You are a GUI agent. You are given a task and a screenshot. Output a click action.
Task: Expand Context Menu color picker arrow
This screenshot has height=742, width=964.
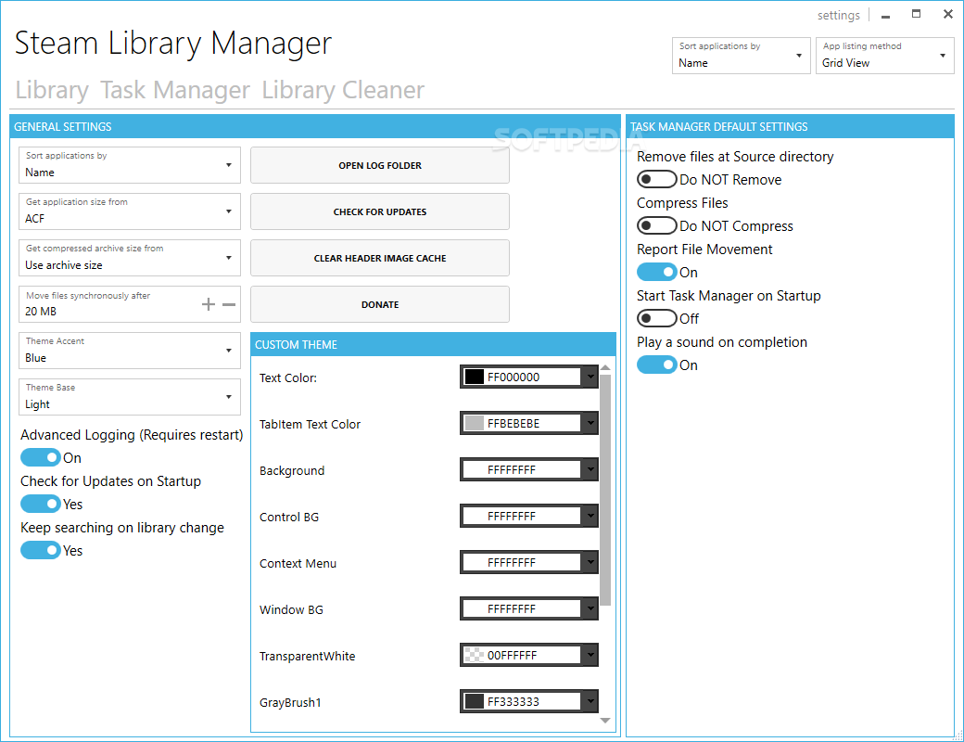click(590, 562)
